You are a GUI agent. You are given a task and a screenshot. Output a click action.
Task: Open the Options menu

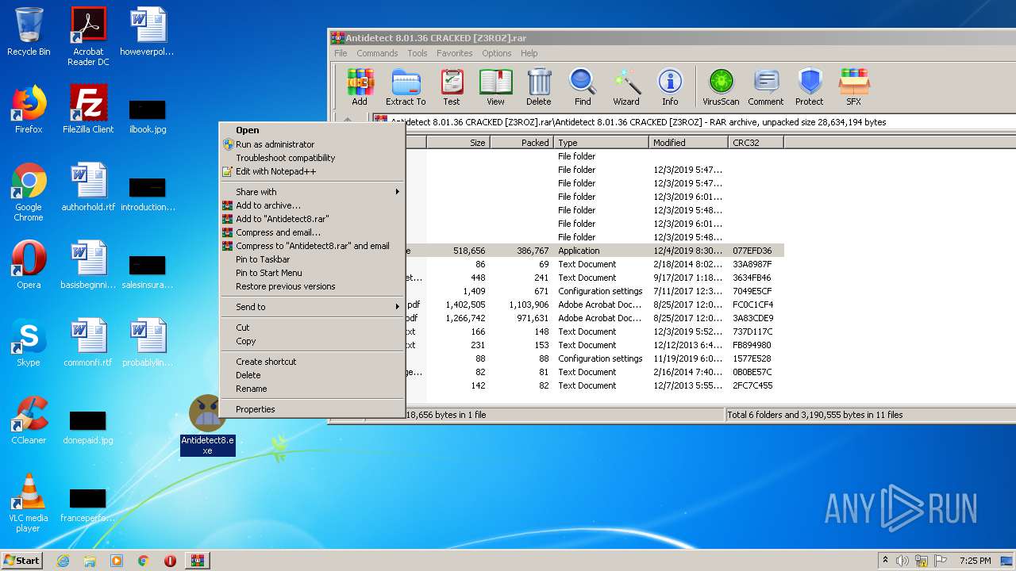pos(496,53)
